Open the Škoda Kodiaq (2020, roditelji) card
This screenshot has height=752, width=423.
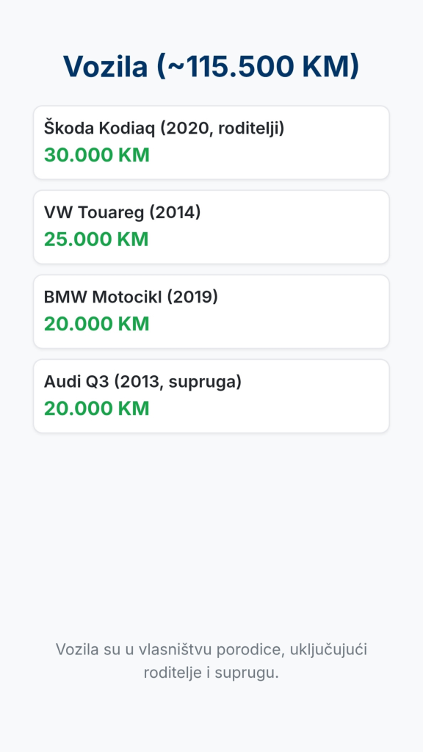click(x=211, y=142)
